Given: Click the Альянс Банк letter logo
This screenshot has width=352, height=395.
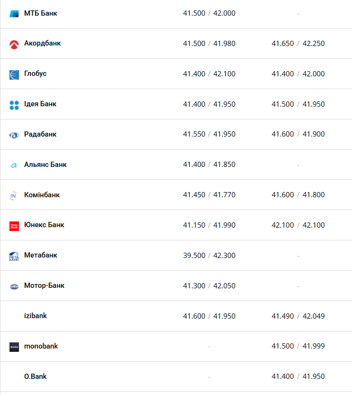Looking at the screenshot, I should tap(14, 165).
